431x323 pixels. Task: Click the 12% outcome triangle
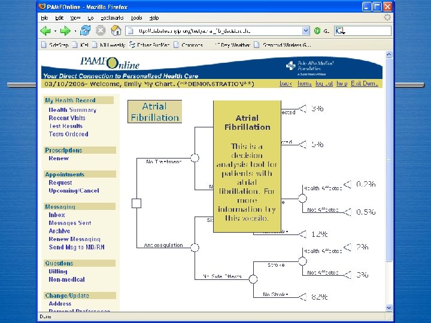point(303,234)
